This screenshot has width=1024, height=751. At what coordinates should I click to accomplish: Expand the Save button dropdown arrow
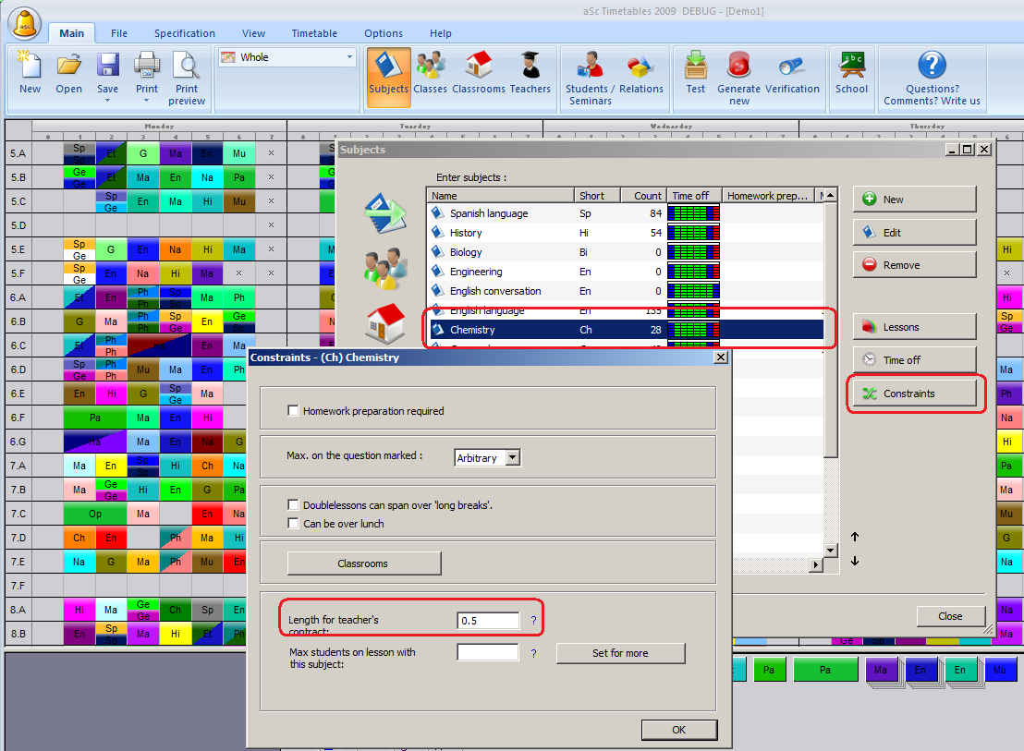pyautogui.click(x=108, y=101)
